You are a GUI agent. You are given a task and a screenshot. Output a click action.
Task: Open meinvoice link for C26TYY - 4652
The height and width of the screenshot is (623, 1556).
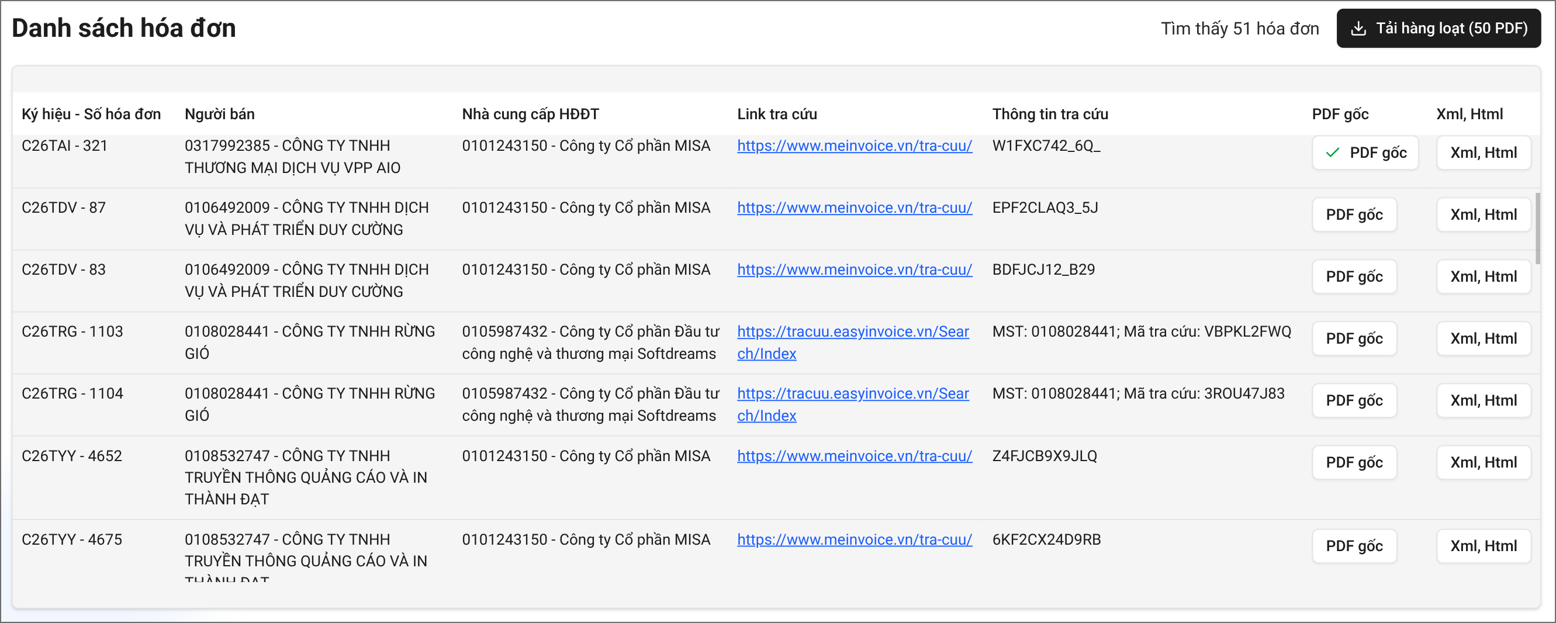pos(854,456)
